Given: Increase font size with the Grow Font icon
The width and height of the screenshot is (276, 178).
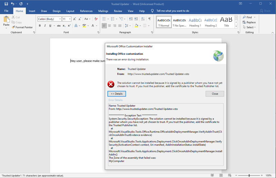Looking at the screenshot, I should (x=75, y=19).
